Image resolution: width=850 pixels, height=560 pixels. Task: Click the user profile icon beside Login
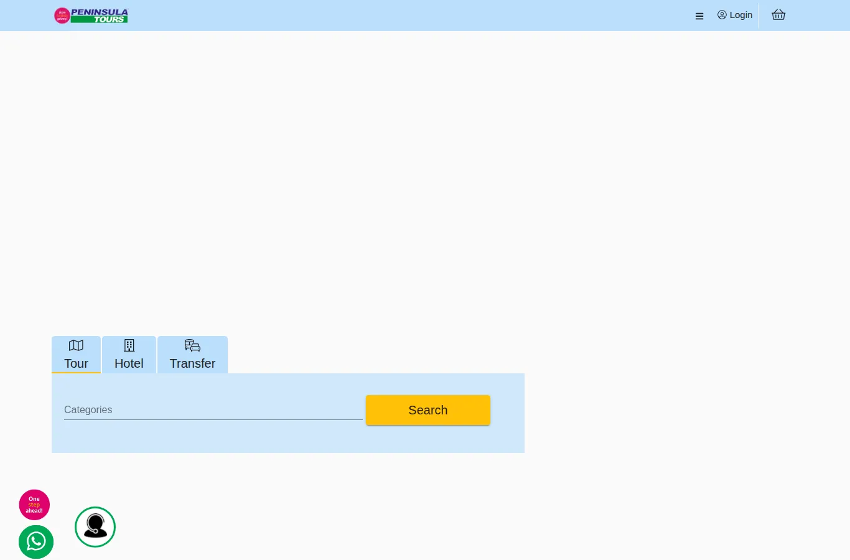coord(722,15)
